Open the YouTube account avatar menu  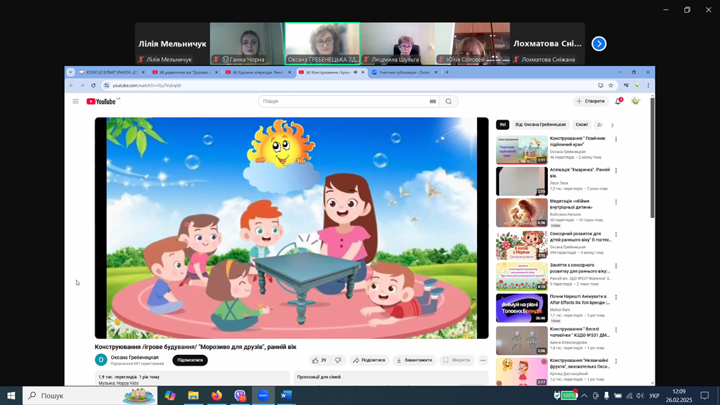pyautogui.click(x=635, y=101)
